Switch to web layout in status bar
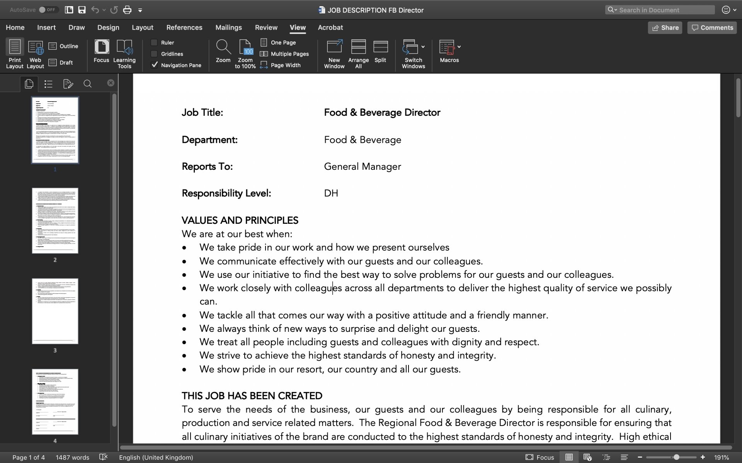The height and width of the screenshot is (463, 742). tap(587, 457)
